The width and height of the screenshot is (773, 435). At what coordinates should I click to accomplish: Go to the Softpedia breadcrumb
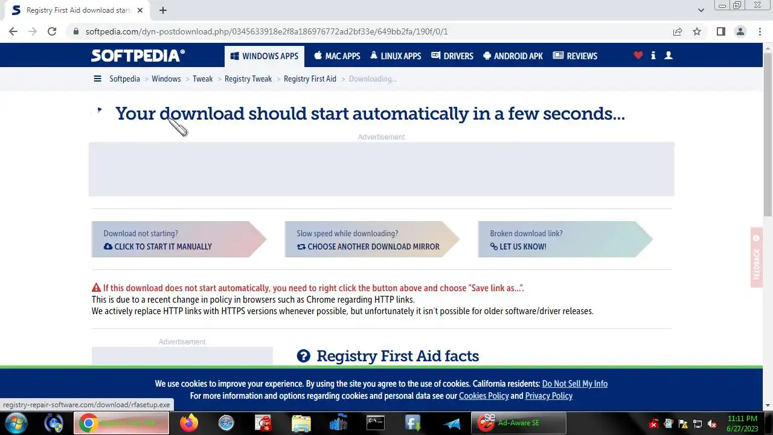[x=124, y=79]
